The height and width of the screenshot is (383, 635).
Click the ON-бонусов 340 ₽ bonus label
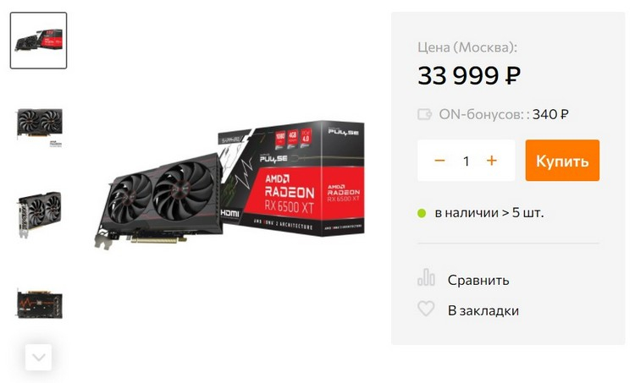504,114
